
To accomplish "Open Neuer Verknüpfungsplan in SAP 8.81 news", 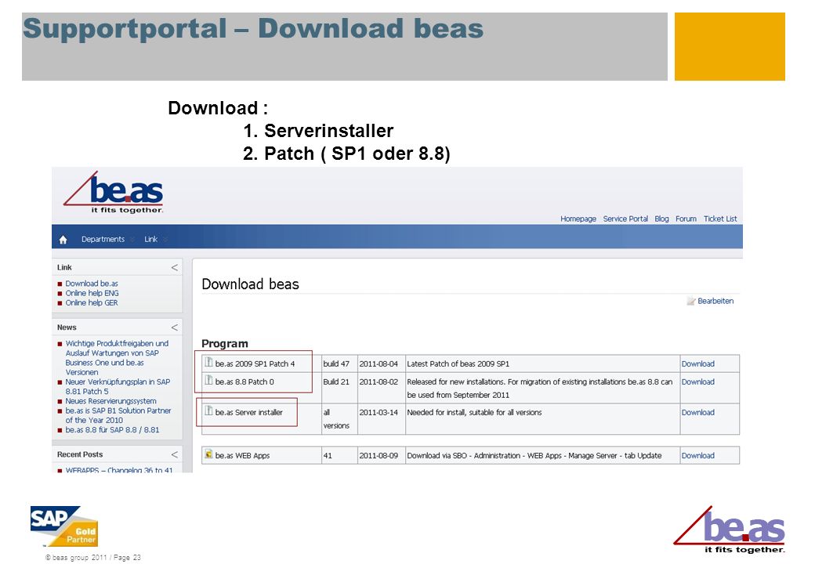I will (x=118, y=387).
